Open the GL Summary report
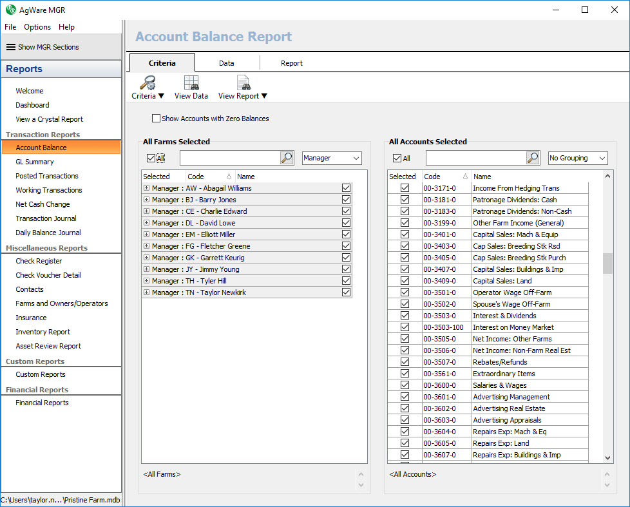 click(x=35, y=162)
